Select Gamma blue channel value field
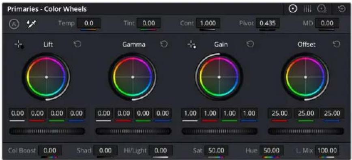This screenshot has width=352, height=160. 163,113
